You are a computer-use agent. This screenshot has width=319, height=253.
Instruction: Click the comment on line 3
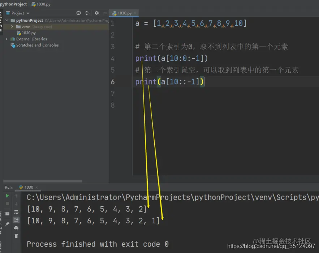[212, 47]
